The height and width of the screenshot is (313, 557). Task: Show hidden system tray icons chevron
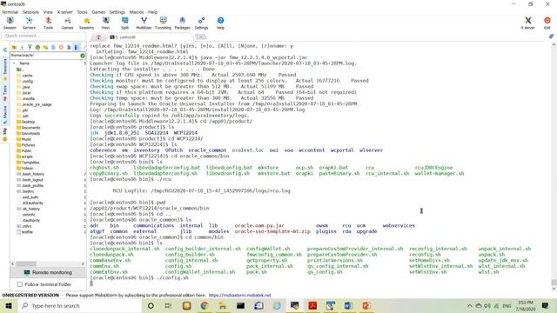470,305
